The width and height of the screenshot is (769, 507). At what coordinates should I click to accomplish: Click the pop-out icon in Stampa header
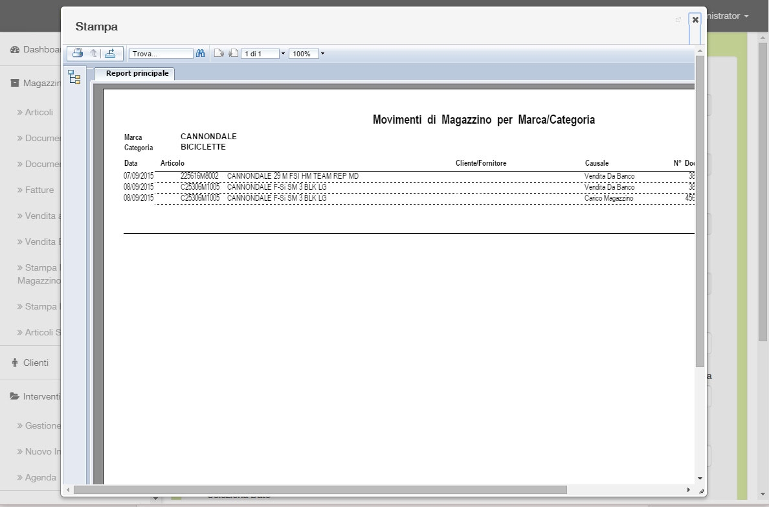[678, 19]
